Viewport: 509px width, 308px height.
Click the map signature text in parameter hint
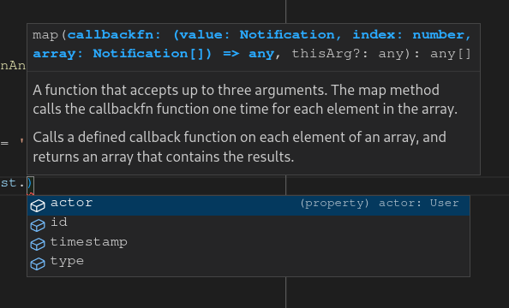(x=252, y=44)
